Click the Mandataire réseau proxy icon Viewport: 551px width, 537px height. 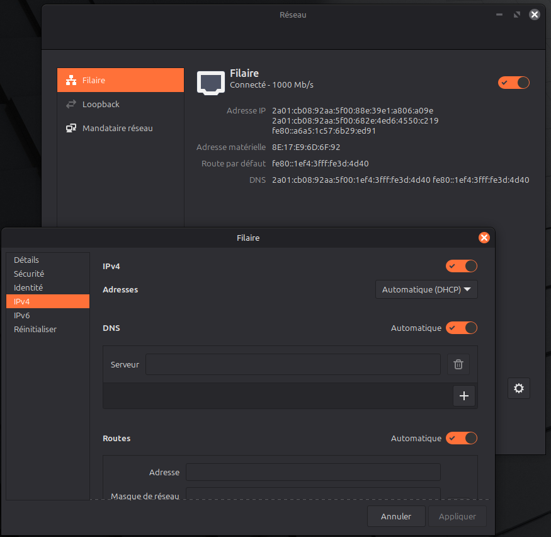point(71,129)
